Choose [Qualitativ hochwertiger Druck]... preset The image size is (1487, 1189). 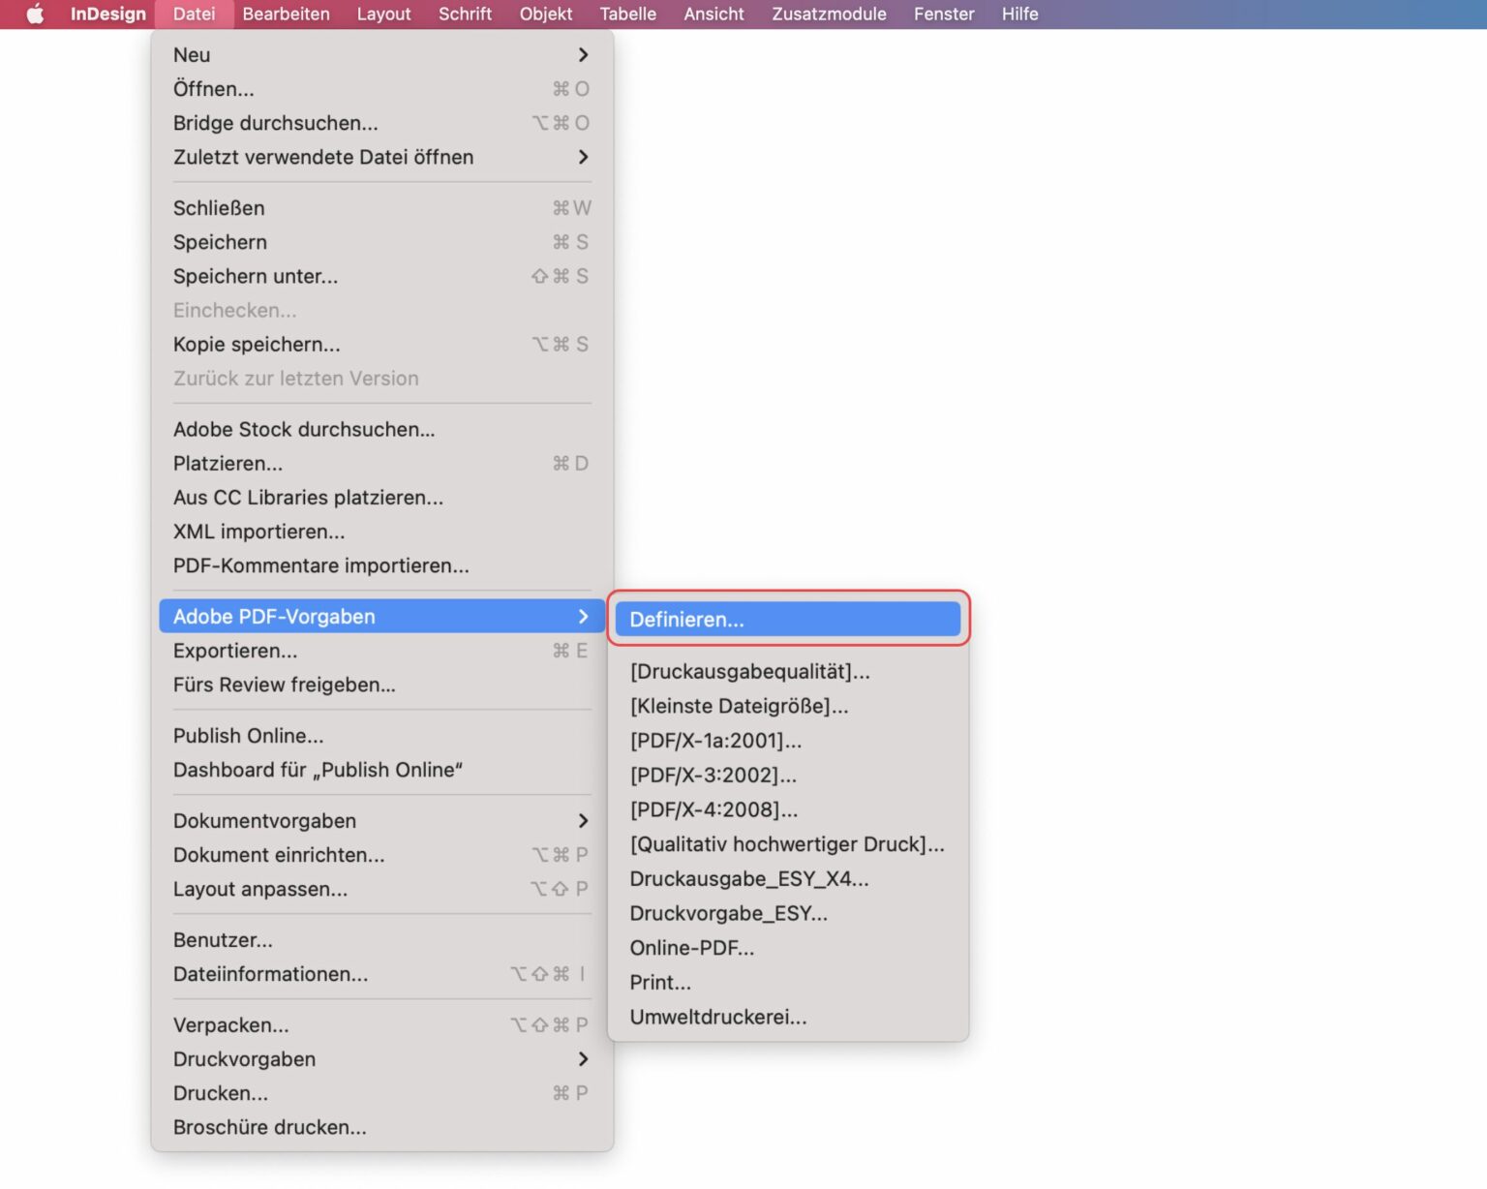[788, 844]
